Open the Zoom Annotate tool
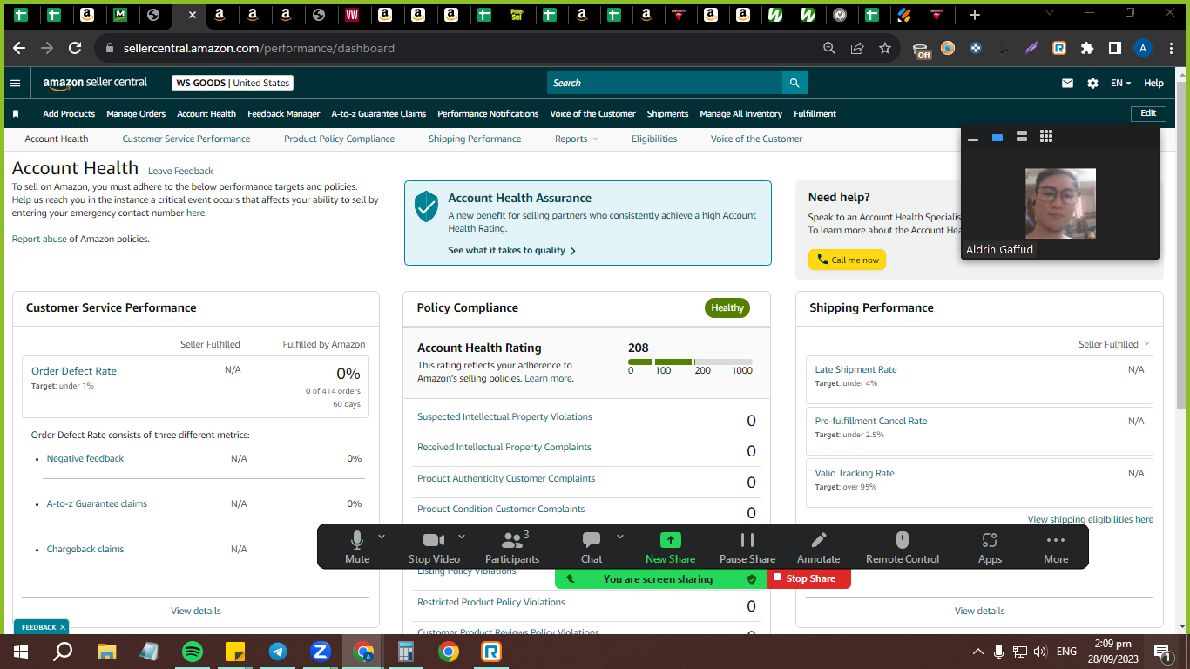The height and width of the screenshot is (669, 1190). (x=819, y=546)
